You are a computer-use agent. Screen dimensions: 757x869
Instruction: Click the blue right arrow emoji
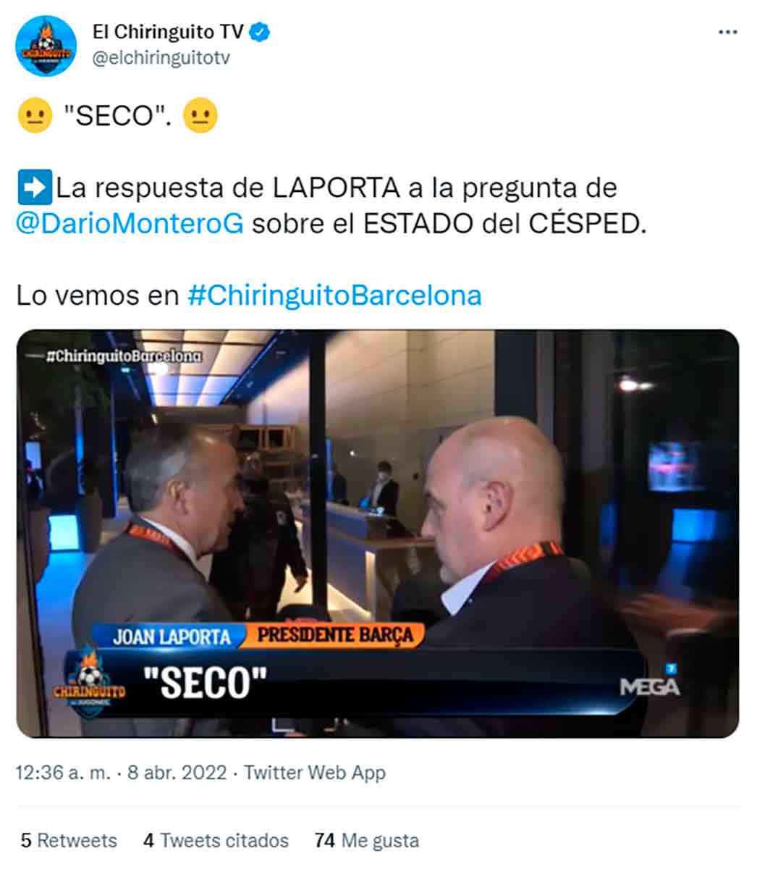(34, 187)
